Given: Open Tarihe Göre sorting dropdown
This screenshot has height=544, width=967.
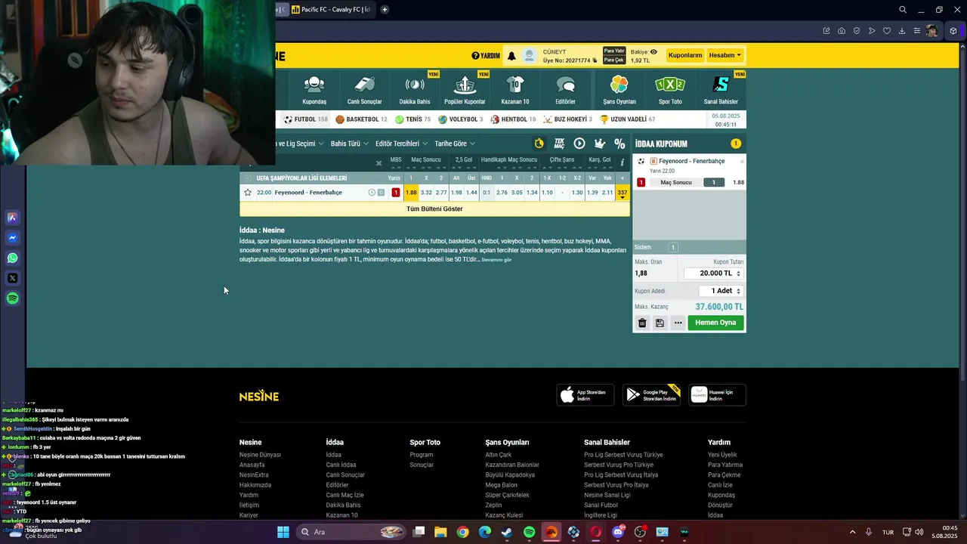Looking at the screenshot, I should point(455,144).
